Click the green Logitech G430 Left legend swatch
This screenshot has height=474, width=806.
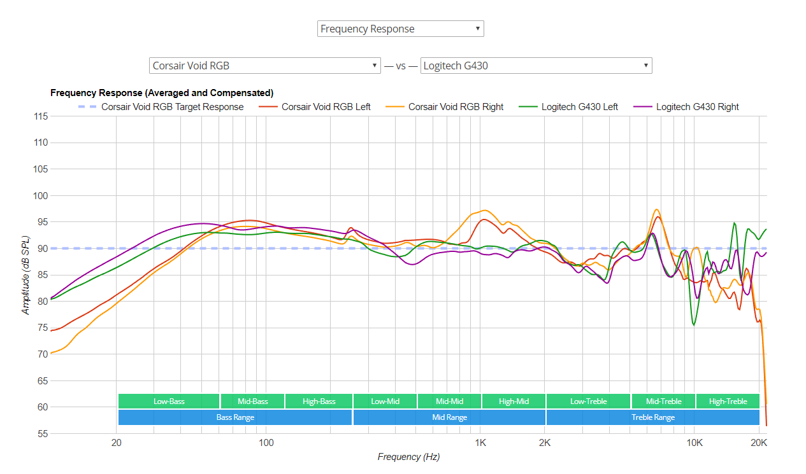[528, 107]
